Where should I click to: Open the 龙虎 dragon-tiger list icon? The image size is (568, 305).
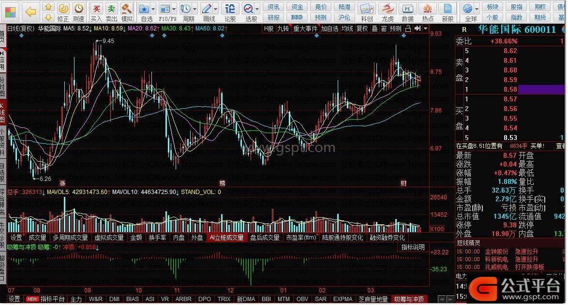tap(388, 12)
